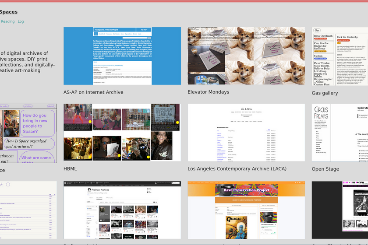The height and width of the screenshot is (245, 368).
Task: Open the Spaces heading link
Action: tap(8, 12)
